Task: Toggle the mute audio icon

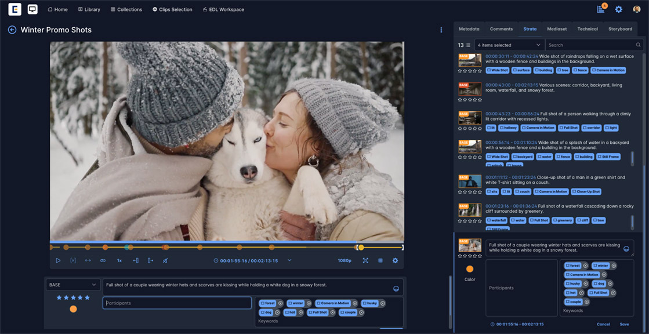Action: [165, 260]
